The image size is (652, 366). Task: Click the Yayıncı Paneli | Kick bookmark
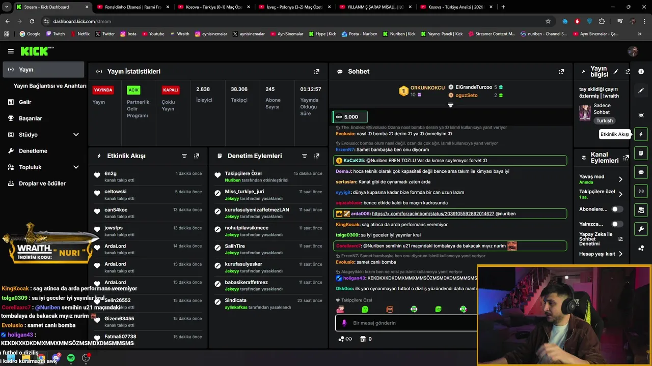(x=441, y=34)
